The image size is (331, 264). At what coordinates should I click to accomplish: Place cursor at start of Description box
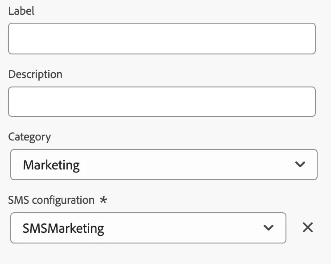point(13,102)
